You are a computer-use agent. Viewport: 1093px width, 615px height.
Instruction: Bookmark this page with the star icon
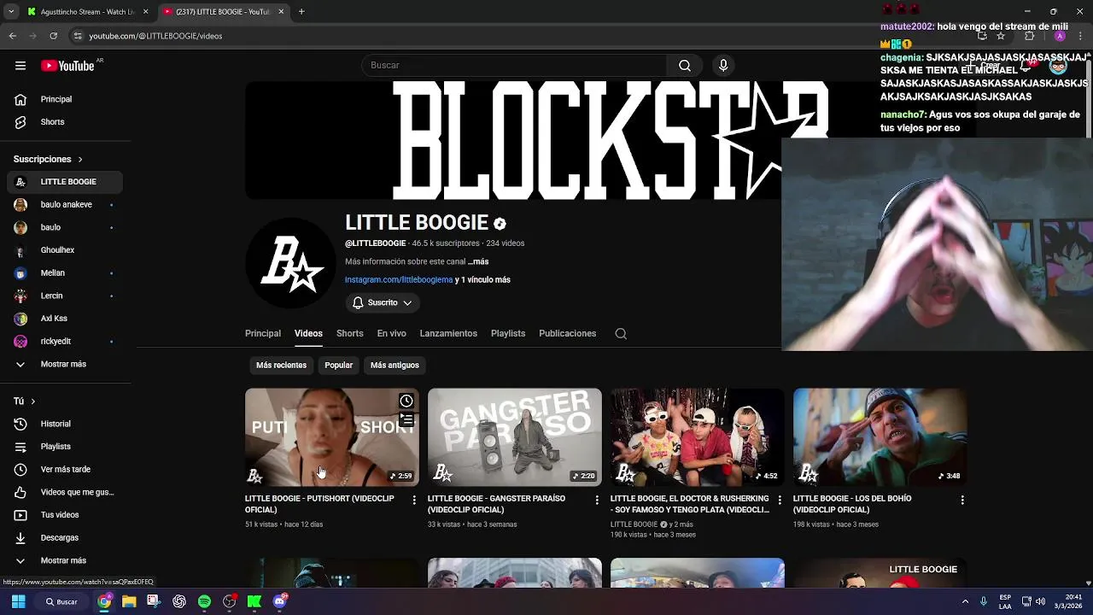(1001, 36)
